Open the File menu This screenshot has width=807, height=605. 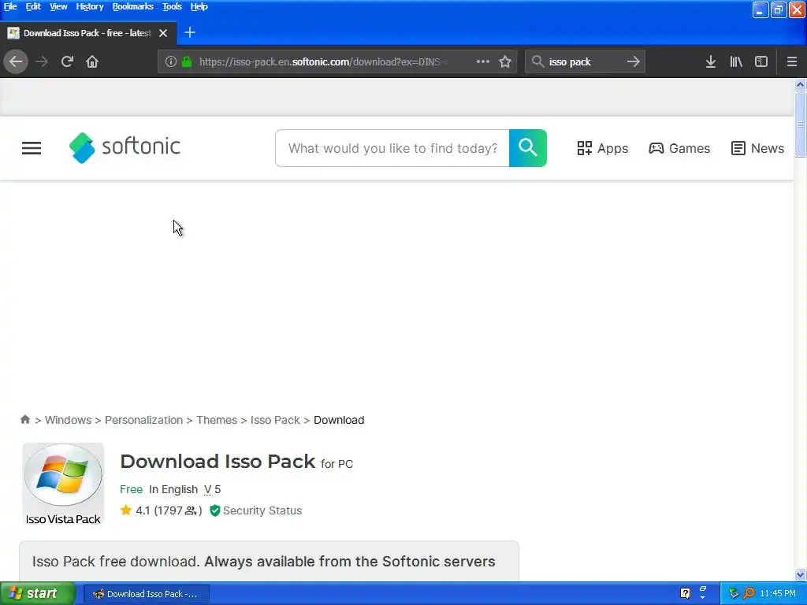tap(10, 6)
